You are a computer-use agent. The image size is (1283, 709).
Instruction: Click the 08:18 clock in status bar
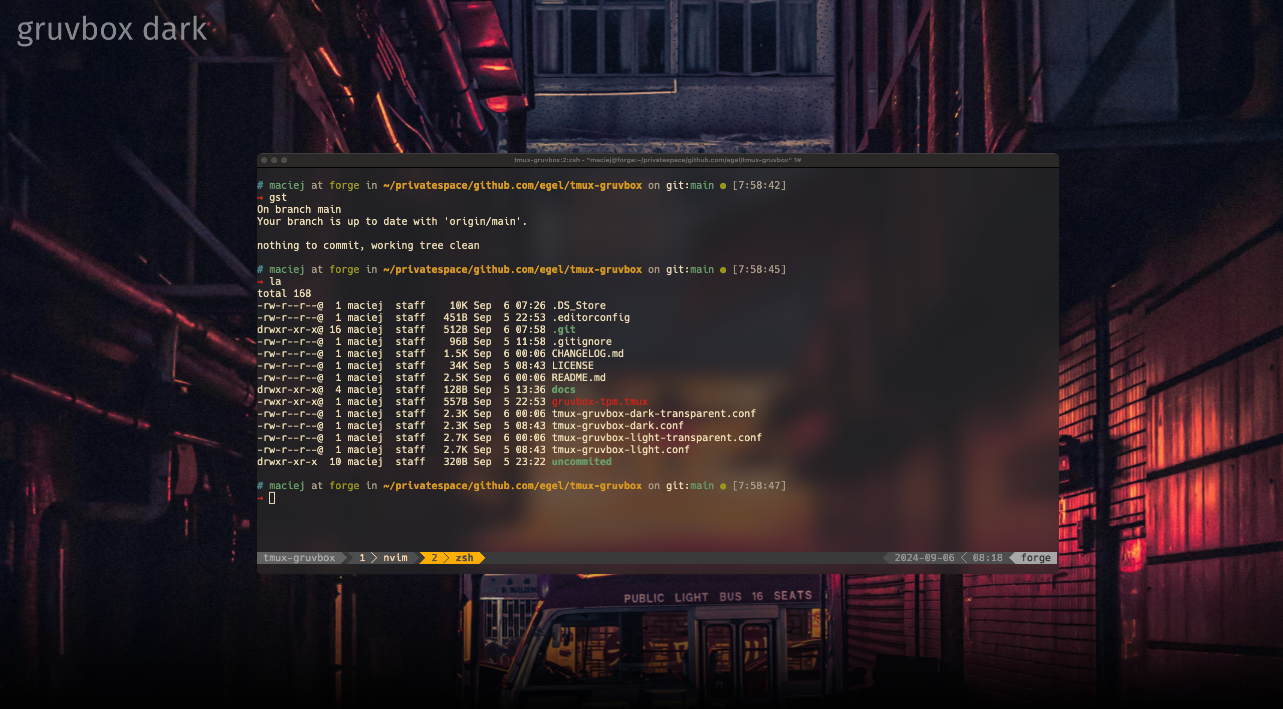tap(987, 558)
